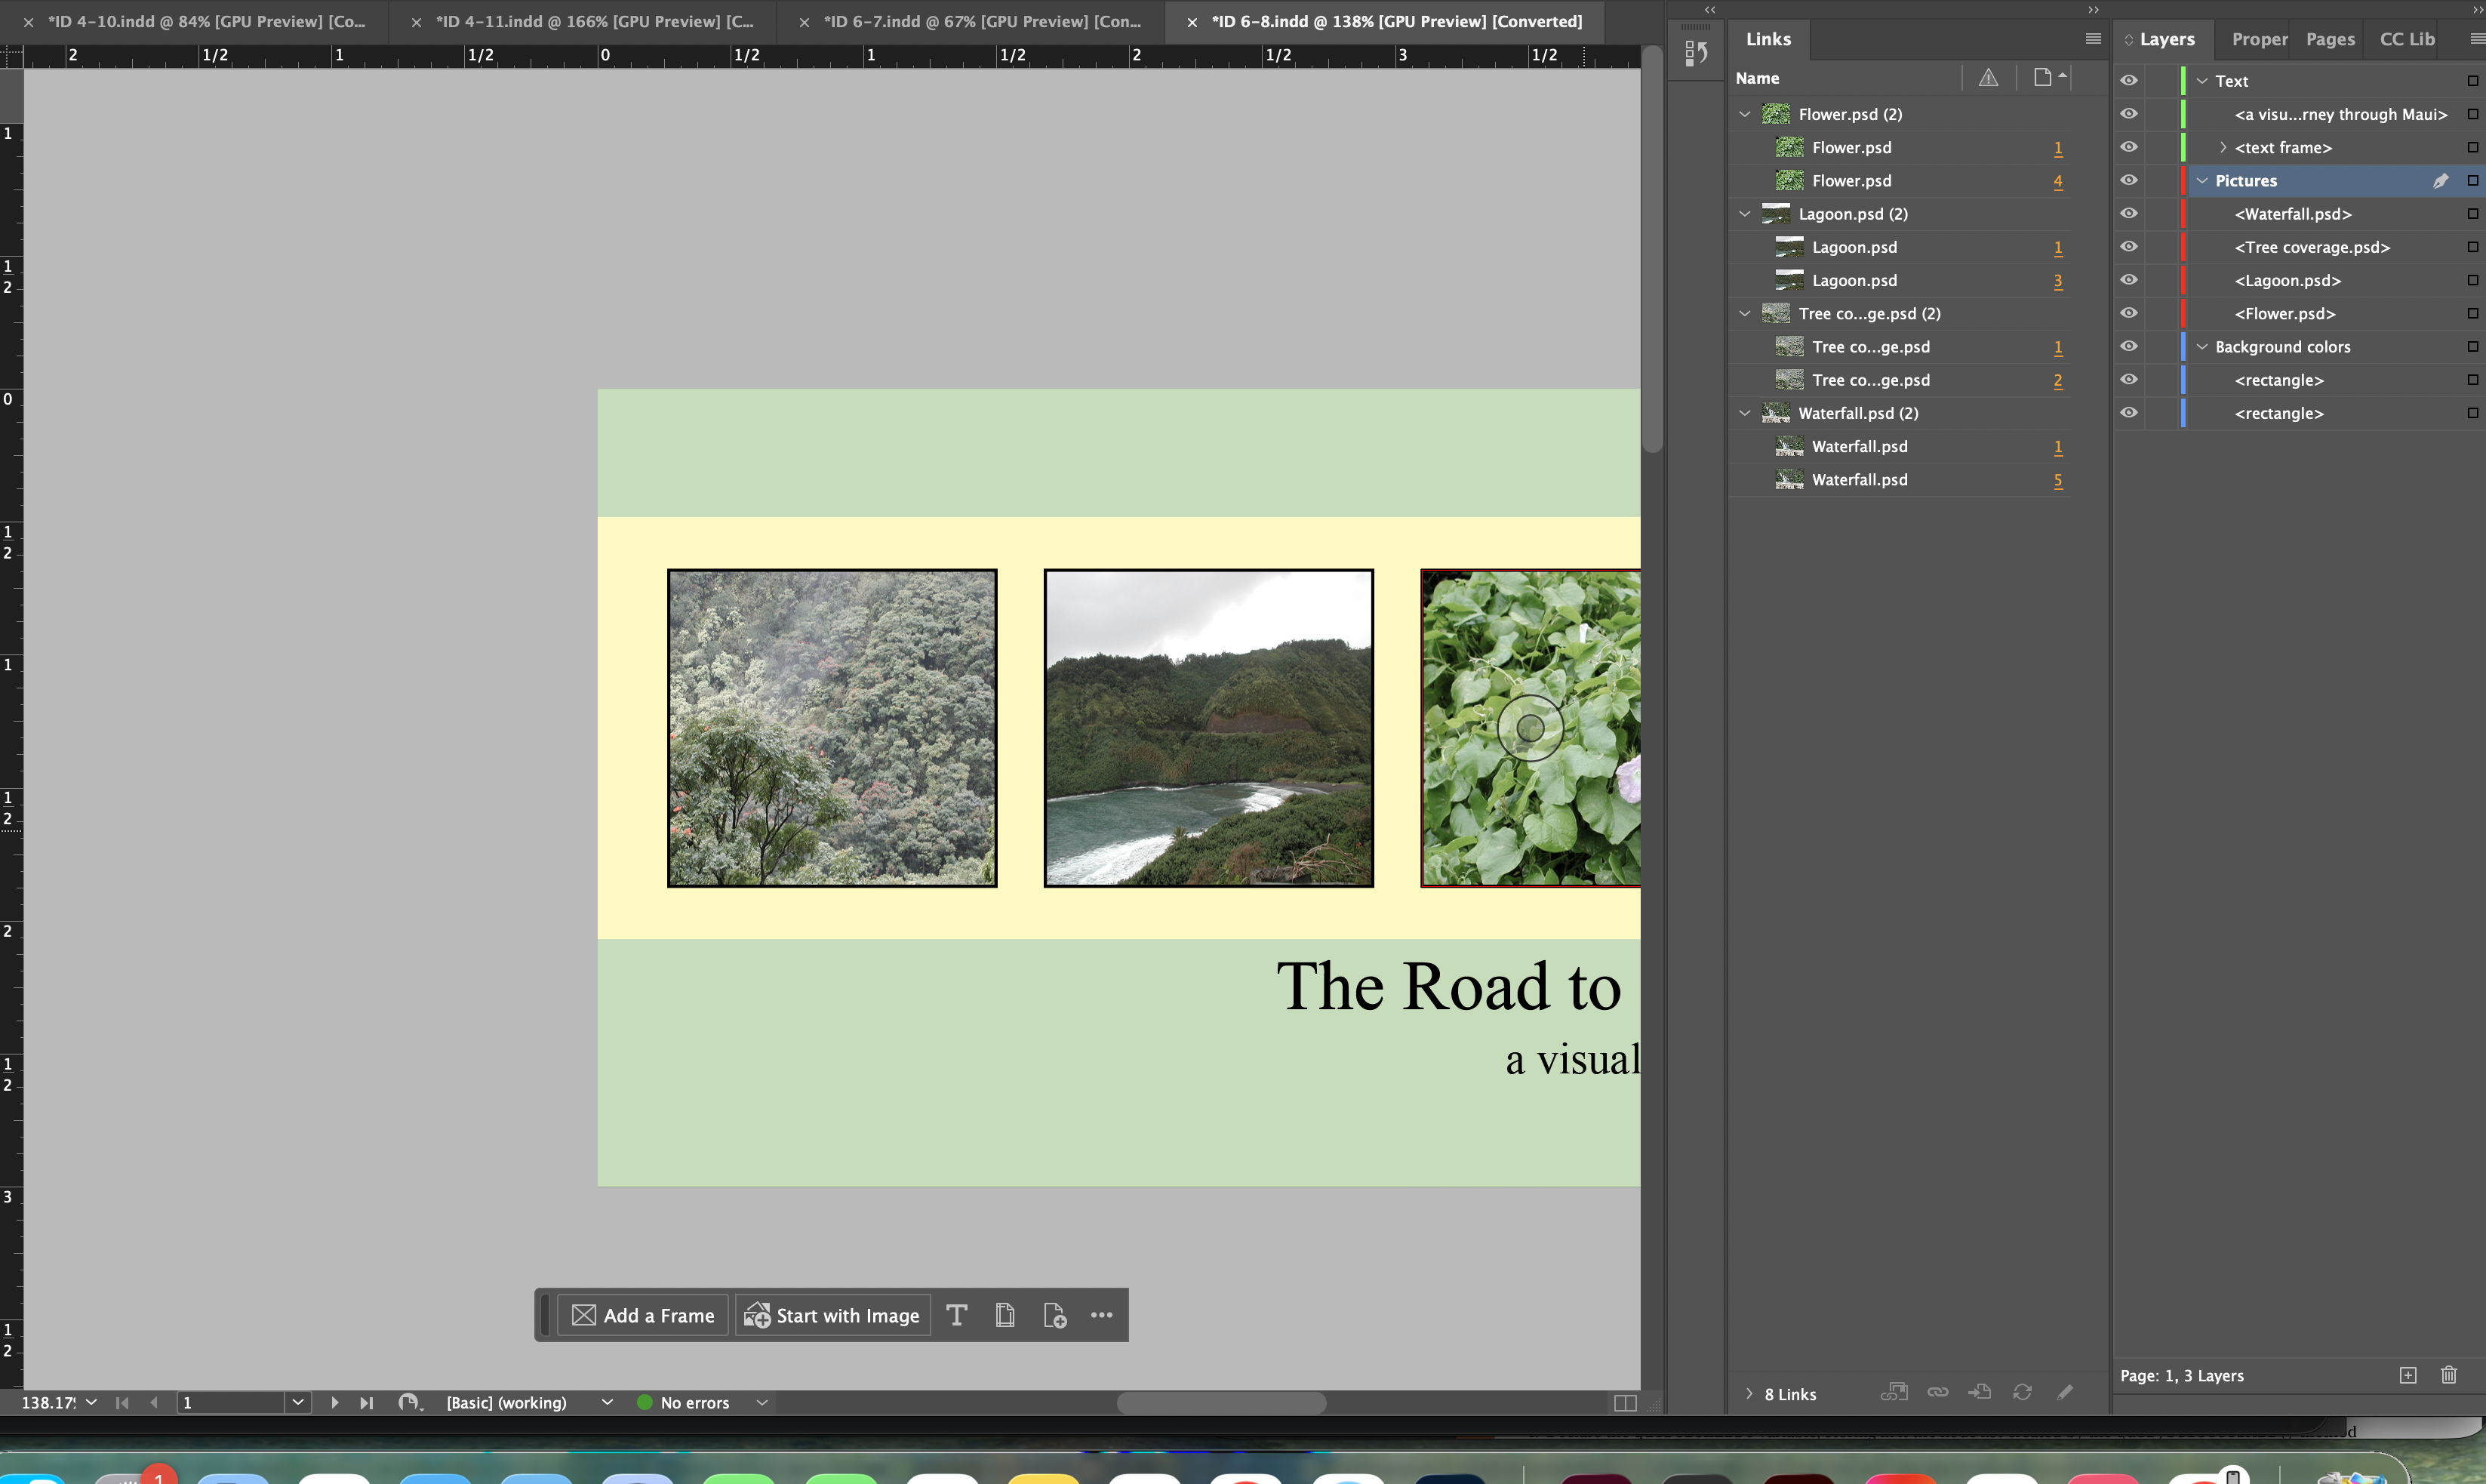Image resolution: width=2486 pixels, height=1484 pixels.
Task: Click the Relink chain icon
Action: pos(1937,1392)
